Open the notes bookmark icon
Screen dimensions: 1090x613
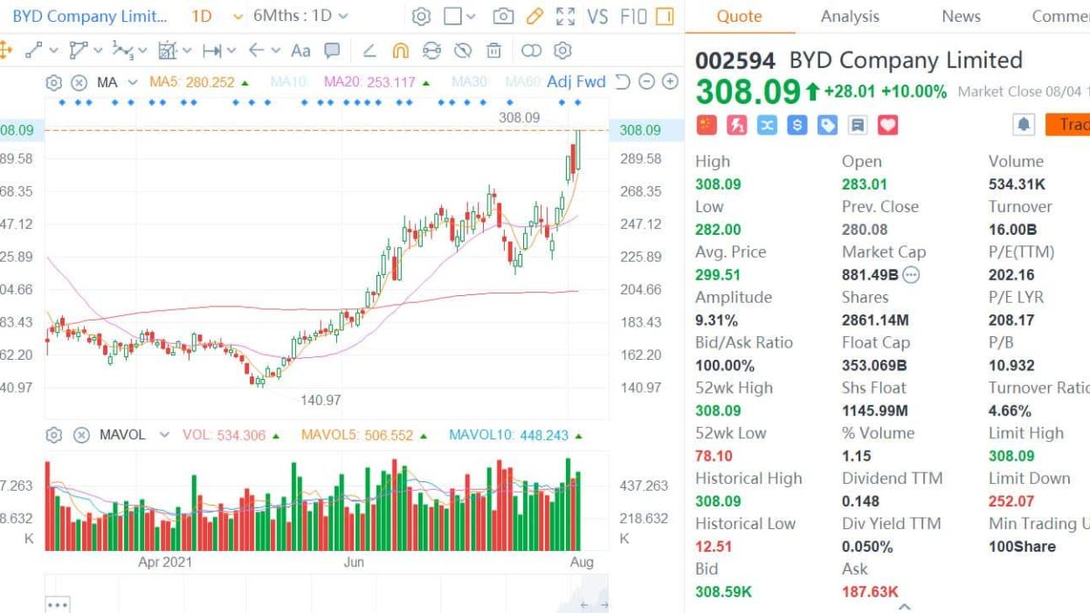pos(858,125)
